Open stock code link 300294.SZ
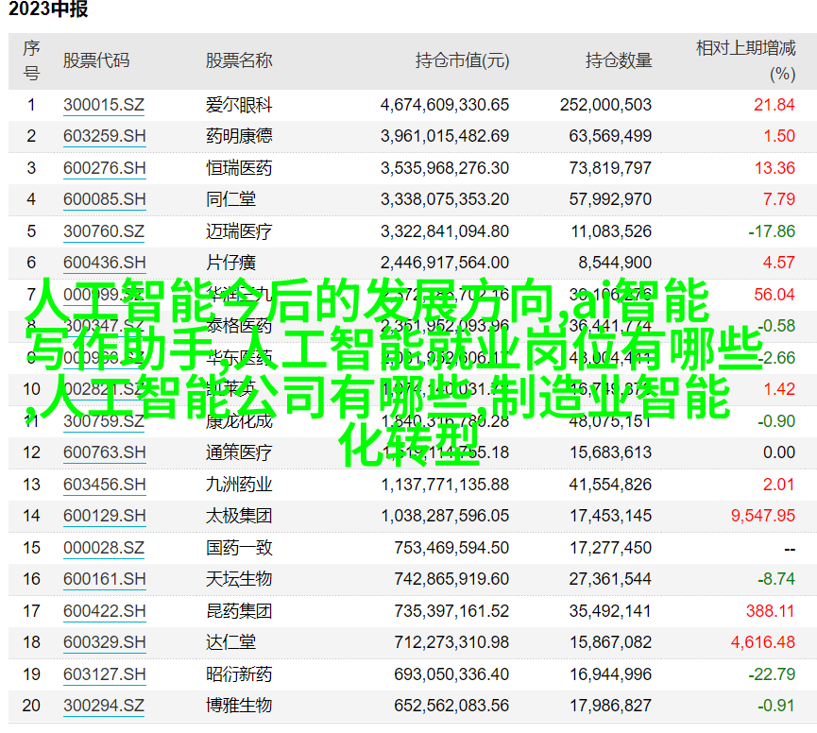 point(104,706)
